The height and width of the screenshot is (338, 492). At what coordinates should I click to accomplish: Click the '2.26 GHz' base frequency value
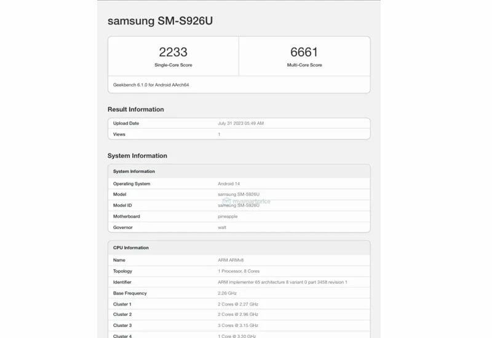[x=227, y=293]
